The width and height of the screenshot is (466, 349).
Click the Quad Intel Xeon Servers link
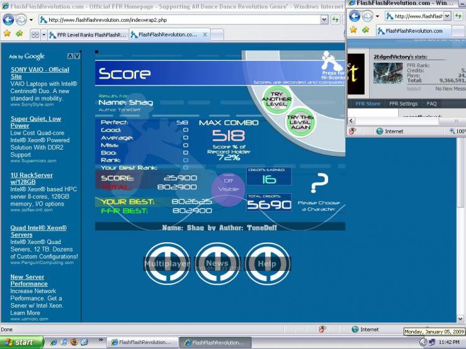(x=39, y=231)
